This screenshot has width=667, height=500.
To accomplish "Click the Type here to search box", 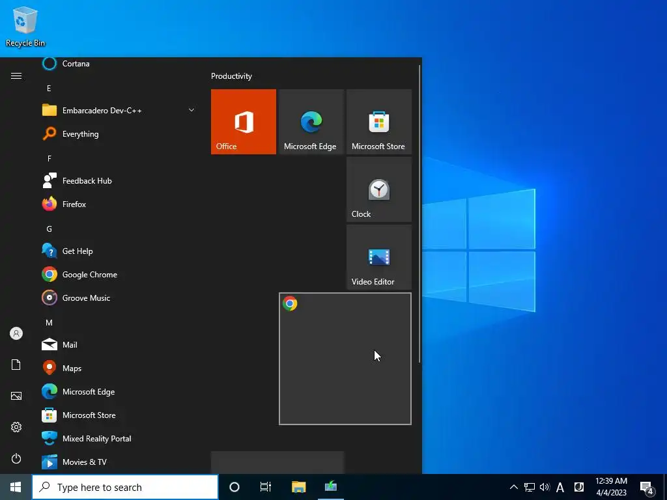I will pyautogui.click(x=125, y=487).
